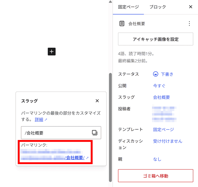Open the 会社概要 slug setting in the sidebar
The image size is (198, 187).
click(161, 97)
